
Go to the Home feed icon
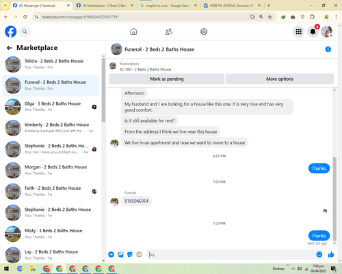pyautogui.click(x=133, y=32)
